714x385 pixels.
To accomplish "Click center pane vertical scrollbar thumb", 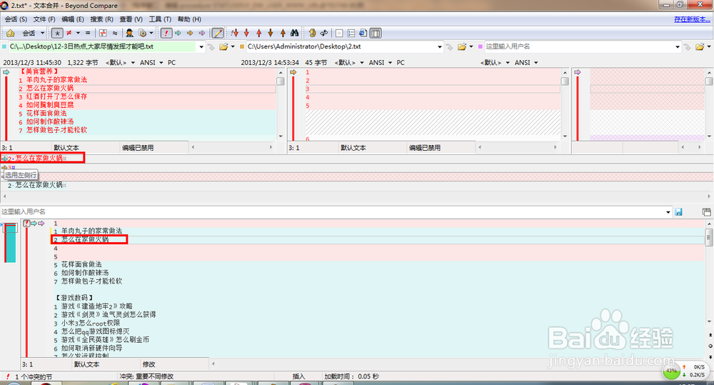I will point(565,81).
